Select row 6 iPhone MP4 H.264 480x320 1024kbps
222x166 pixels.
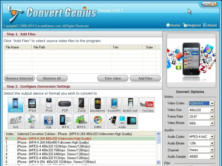click(x=80, y=162)
